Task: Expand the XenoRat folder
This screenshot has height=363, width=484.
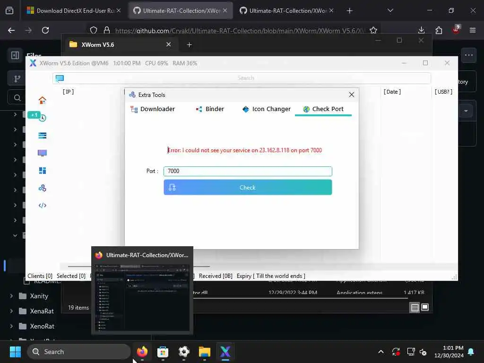Action: tap(11, 326)
